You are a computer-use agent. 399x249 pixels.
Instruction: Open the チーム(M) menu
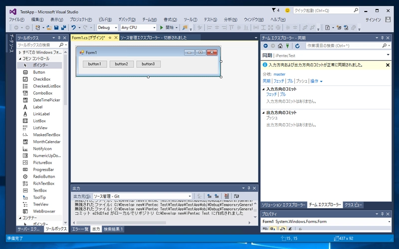(149, 19)
